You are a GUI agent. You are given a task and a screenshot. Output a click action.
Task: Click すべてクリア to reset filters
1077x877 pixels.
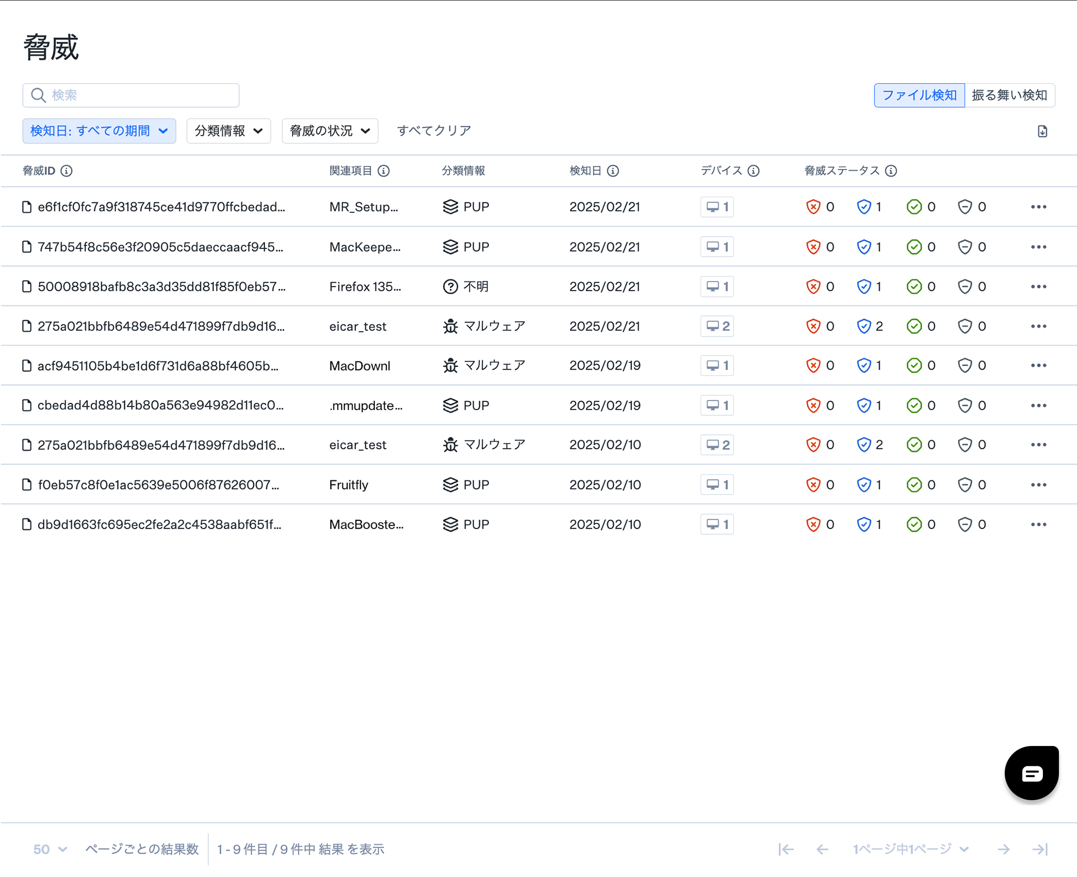(434, 131)
